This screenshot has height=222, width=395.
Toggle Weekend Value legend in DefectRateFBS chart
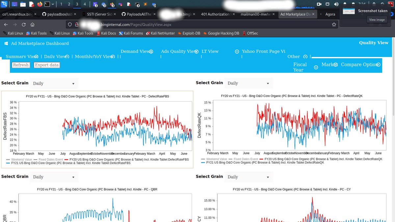click(20, 159)
